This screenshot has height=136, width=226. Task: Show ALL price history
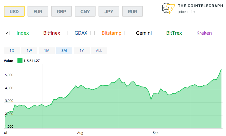point(99,51)
